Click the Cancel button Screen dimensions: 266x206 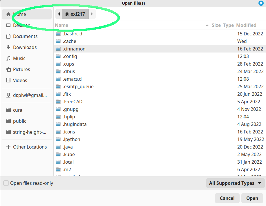point(227,198)
